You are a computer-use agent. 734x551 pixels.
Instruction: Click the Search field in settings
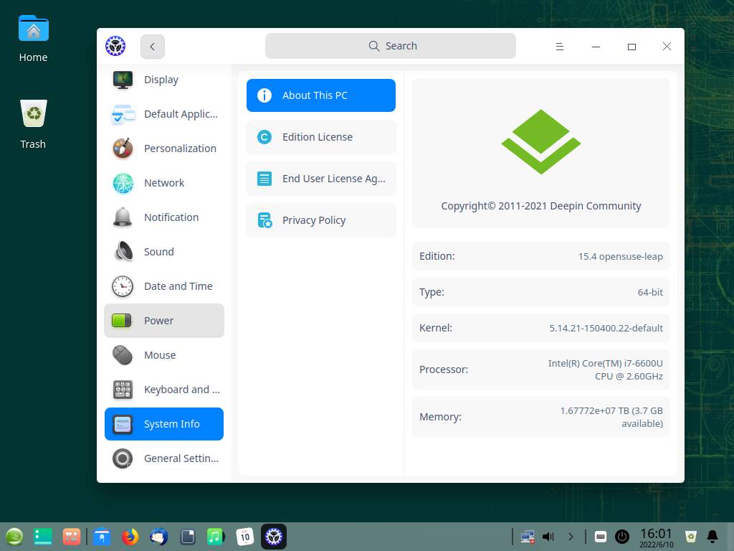click(x=391, y=45)
